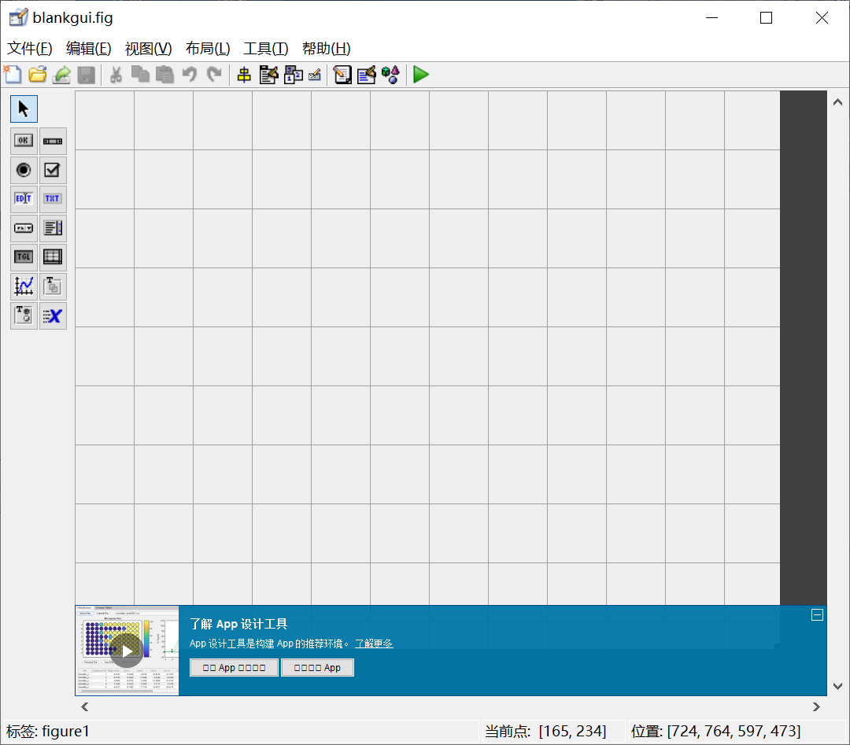Copy the selected component
The width and height of the screenshot is (850, 745).
140,74
